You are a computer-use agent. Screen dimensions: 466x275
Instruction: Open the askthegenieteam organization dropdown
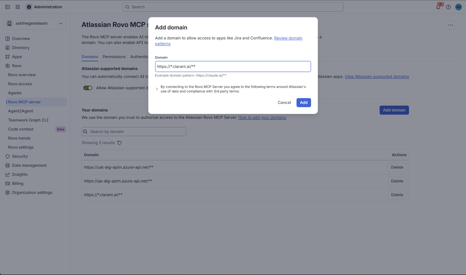pyautogui.click(x=35, y=23)
